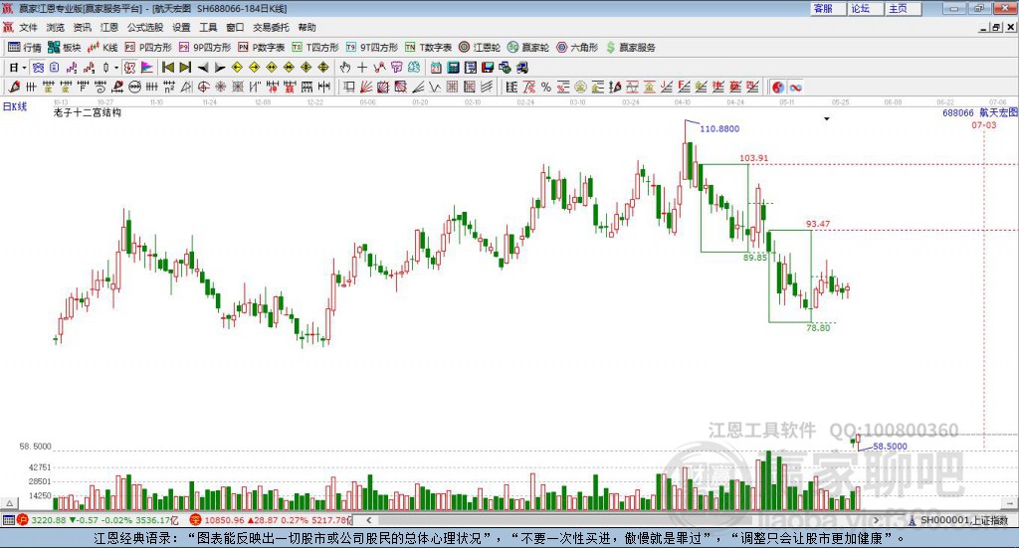
Task: Open the calculator icon
Action: [x=453, y=68]
